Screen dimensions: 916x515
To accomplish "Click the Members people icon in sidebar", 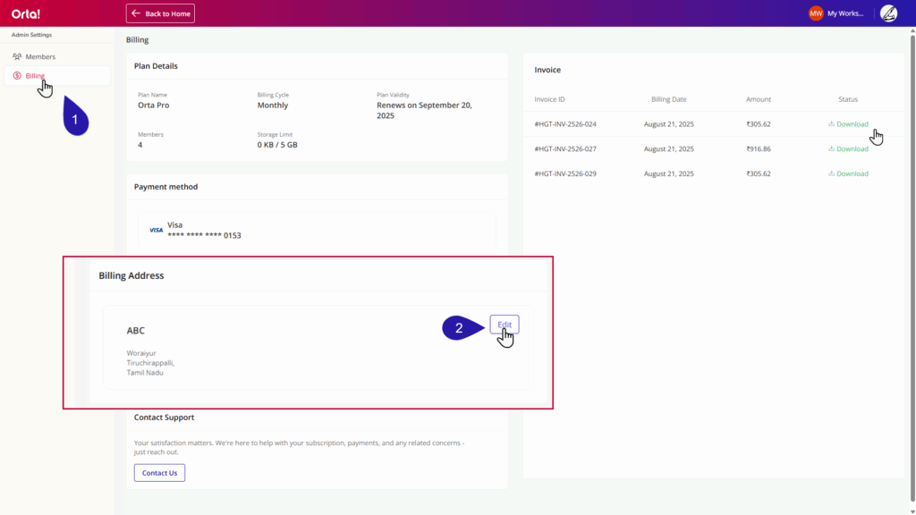I will [x=17, y=56].
